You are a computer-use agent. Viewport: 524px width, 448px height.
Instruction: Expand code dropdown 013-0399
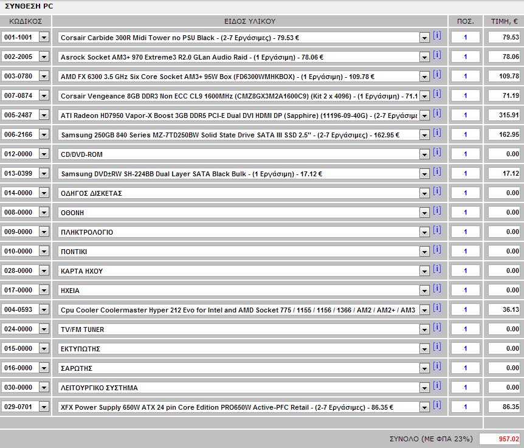(x=44, y=173)
